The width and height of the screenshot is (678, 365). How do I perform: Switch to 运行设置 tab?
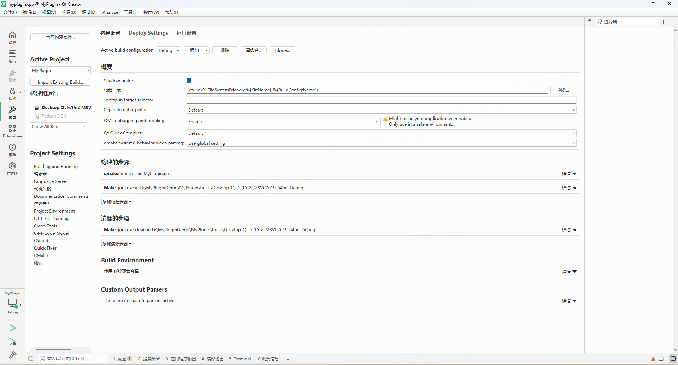187,33
